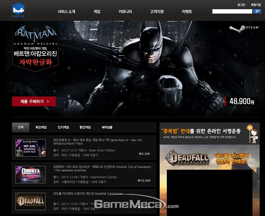Click the Saints Row IV Hey Ash title link

coord(98,142)
